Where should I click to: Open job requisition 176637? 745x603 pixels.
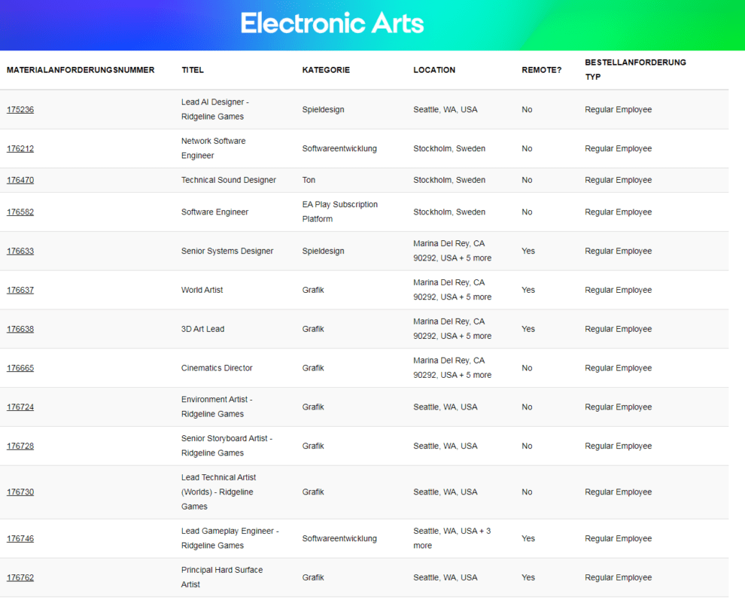(x=20, y=290)
